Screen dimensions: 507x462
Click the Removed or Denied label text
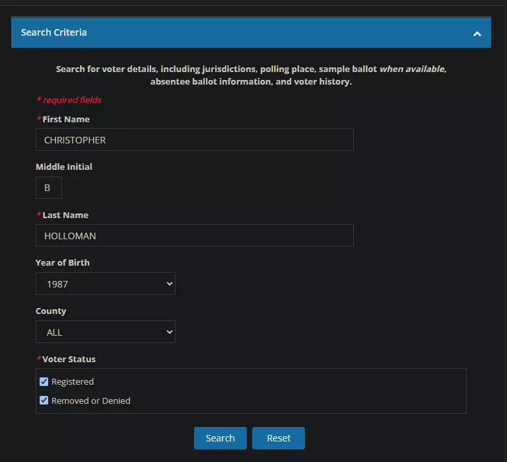point(91,401)
